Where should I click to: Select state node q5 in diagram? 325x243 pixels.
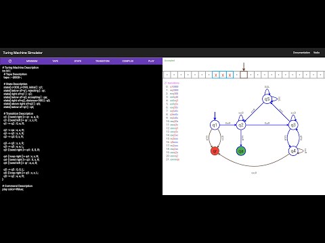[267, 99]
